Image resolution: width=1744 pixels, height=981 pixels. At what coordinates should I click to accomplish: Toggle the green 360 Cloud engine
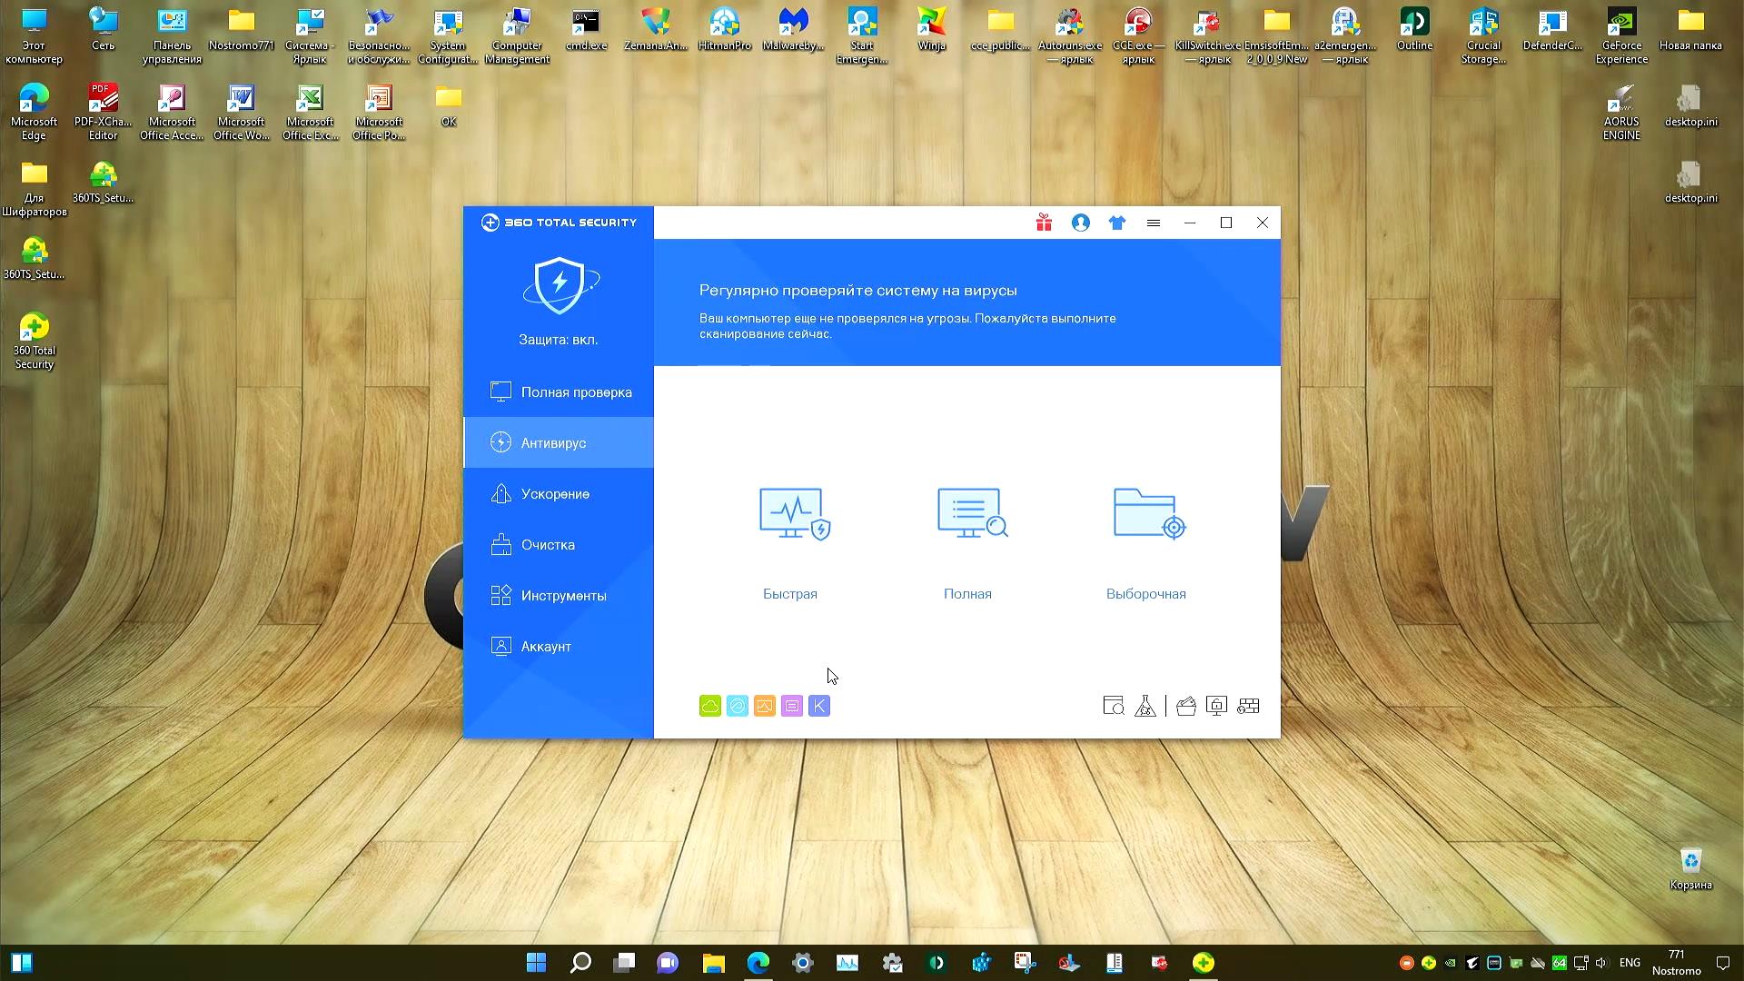coord(709,706)
